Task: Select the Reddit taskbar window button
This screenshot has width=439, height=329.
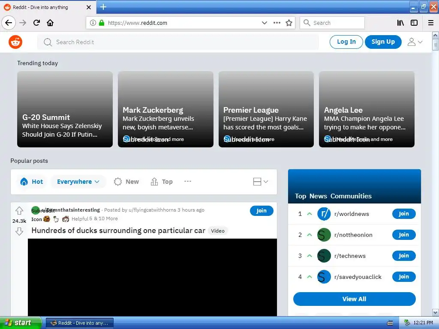Action: pos(79,323)
